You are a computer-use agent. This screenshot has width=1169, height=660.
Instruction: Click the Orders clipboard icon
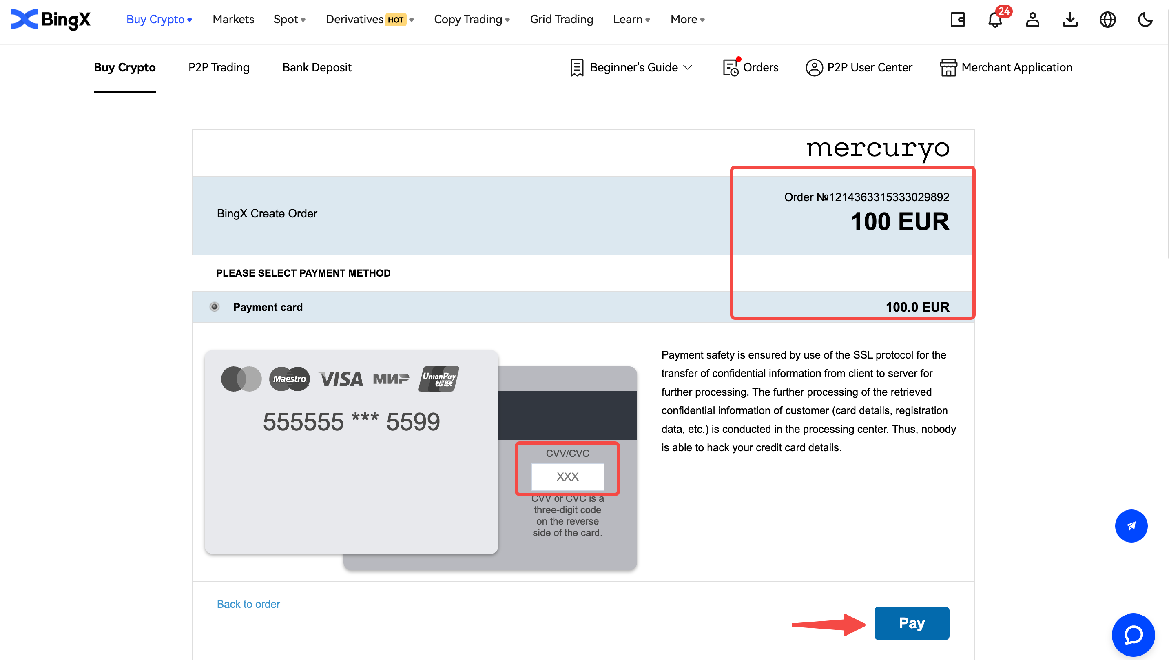(730, 66)
